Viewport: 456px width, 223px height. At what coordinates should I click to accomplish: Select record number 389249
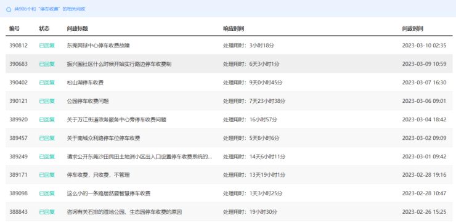click(18, 156)
